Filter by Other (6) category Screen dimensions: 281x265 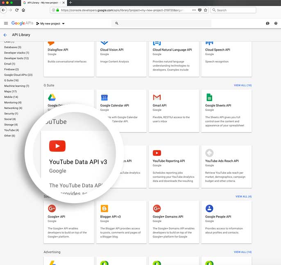(10, 136)
